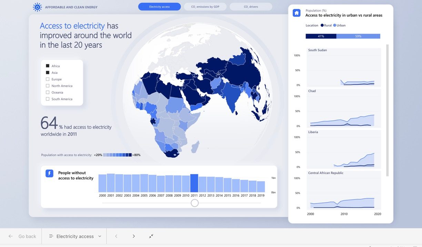Click the Go back arrow icon
Image resolution: width=422 pixels, height=247 pixels.
[11, 236]
